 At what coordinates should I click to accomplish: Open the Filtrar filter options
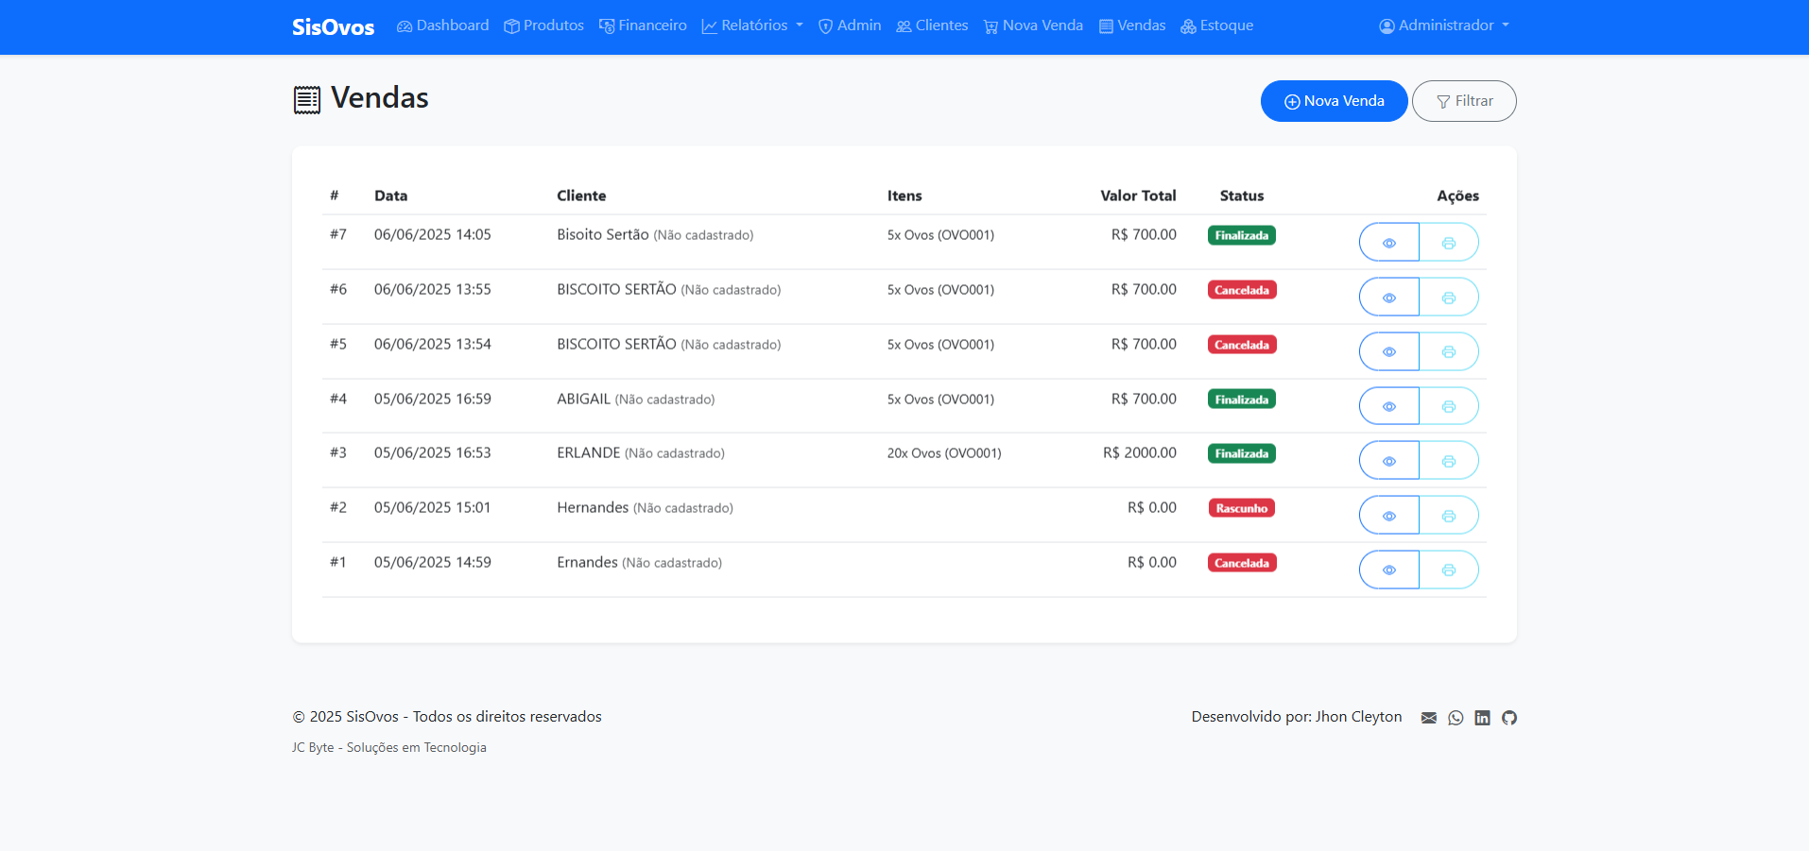tap(1464, 101)
